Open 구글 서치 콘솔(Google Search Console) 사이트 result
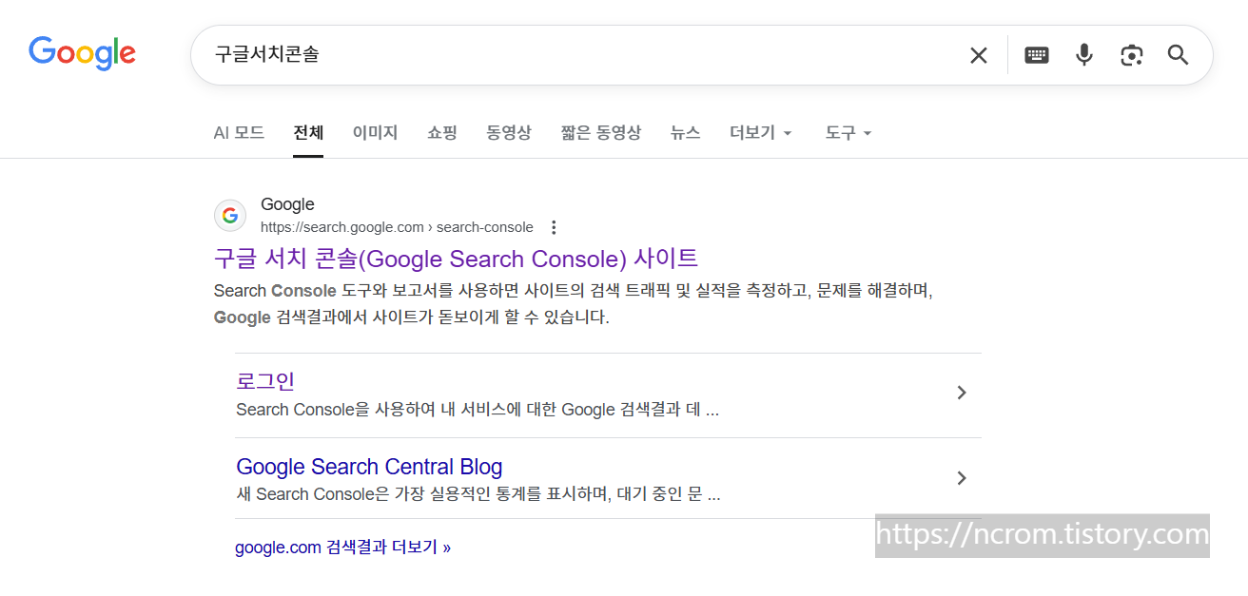Viewport: 1248px width, 596px height. click(x=456, y=259)
